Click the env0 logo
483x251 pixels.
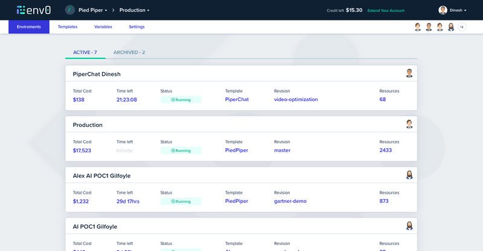coord(34,10)
